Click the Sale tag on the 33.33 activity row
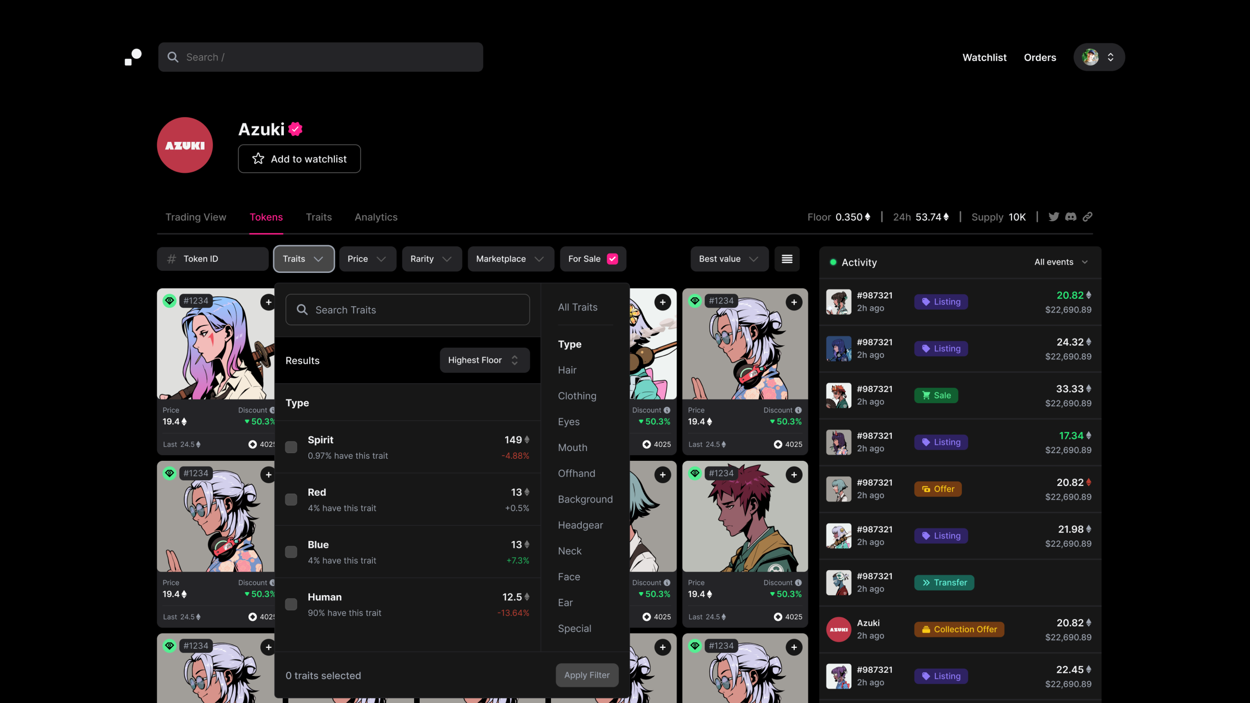 936,395
